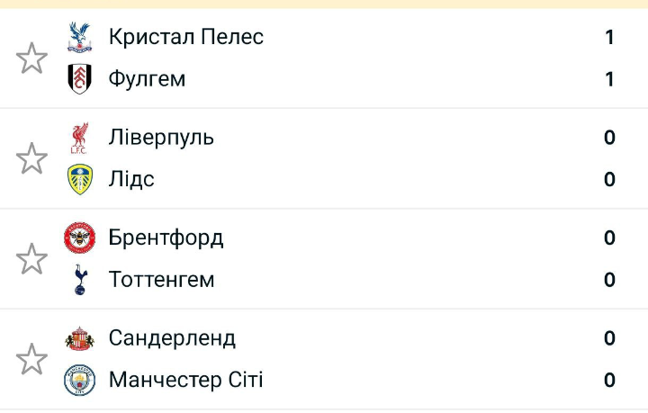Click the Liverpool club crest
The width and height of the screenshot is (648, 413).
point(80,138)
